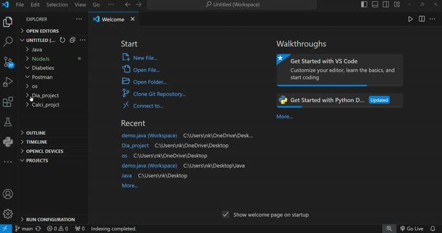Open the Python sidebar icon

click(x=8, y=142)
